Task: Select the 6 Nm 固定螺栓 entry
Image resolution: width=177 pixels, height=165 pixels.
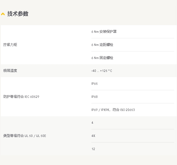Action: point(102,58)
